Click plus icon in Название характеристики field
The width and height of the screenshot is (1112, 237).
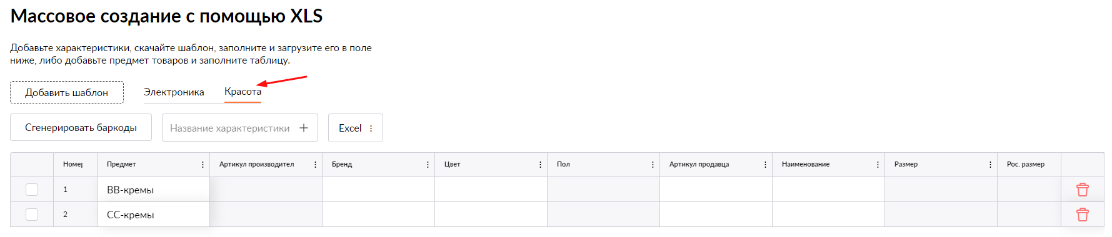304,128
